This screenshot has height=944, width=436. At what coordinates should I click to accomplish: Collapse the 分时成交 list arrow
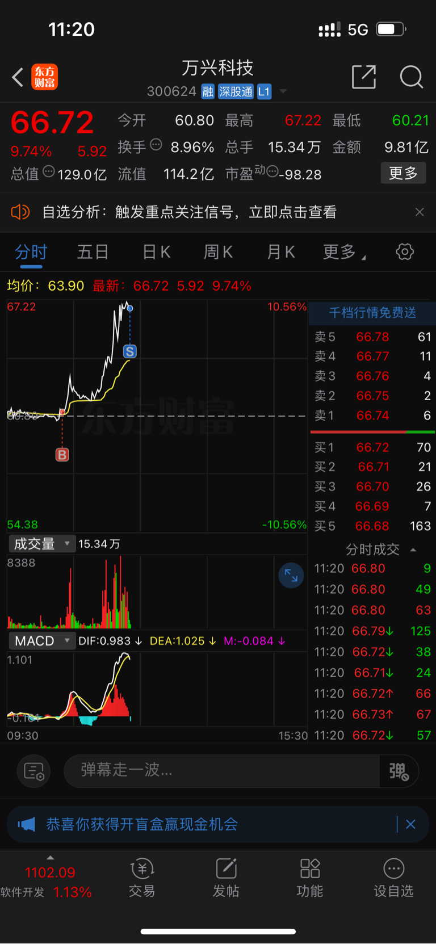(413, 549)
